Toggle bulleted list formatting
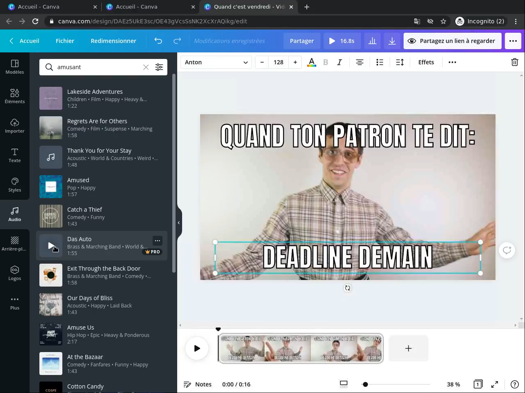This screenshot has width=525, height=393. (380, 62)
